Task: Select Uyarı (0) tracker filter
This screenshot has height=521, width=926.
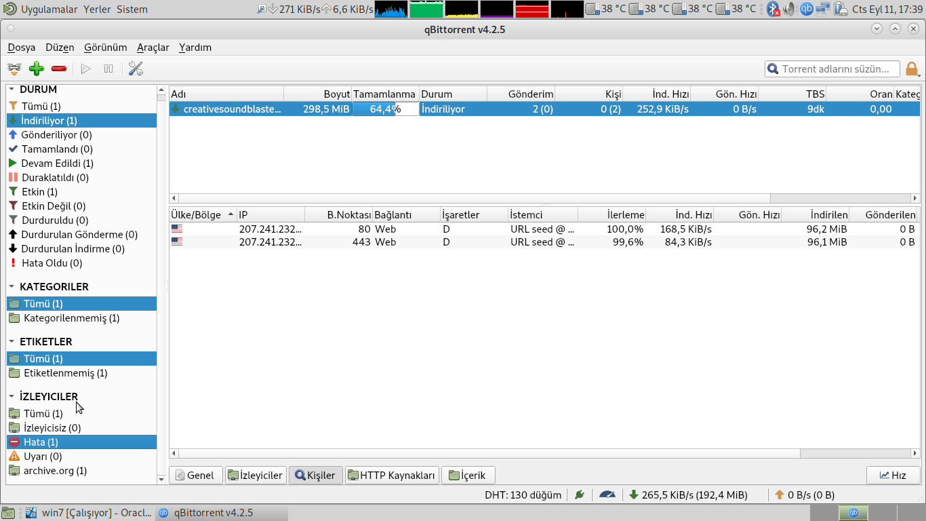Action: [x=81, y=457]
